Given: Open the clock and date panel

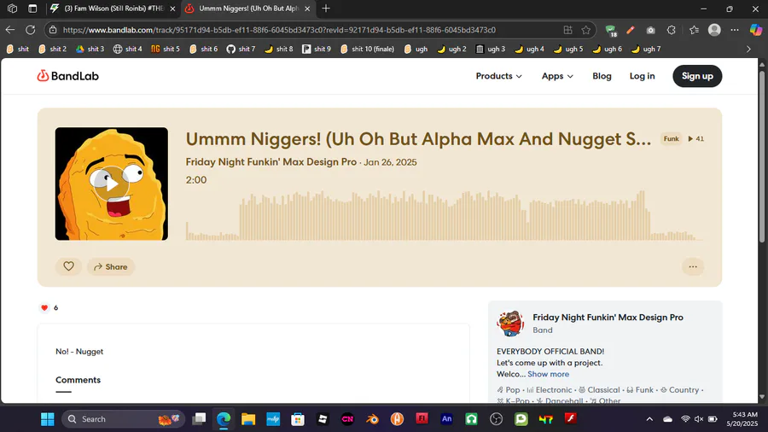Looking at the screenshot, I should (742, 419).
